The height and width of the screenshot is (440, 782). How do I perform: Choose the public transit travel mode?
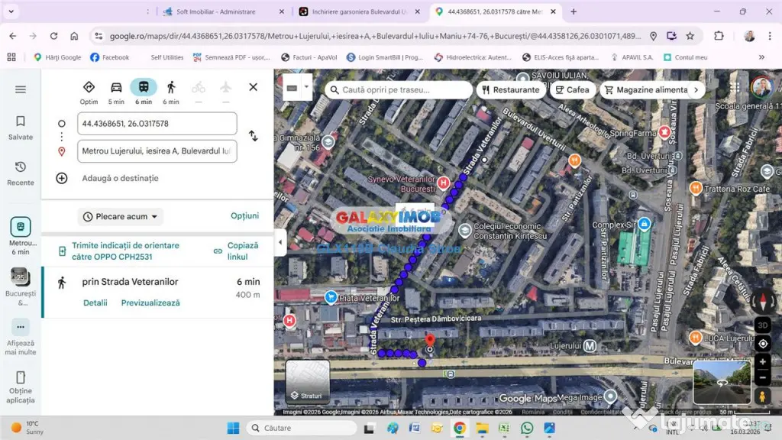(144, 88)
